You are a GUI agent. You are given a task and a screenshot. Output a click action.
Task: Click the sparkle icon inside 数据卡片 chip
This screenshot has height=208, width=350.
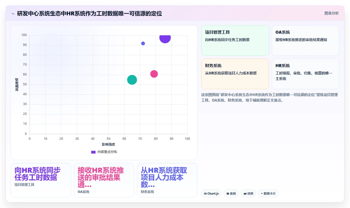(262, 193)
